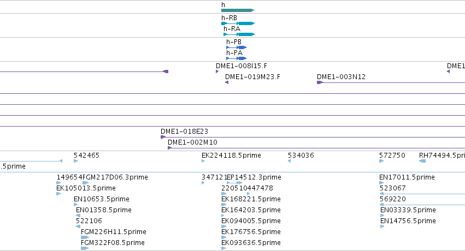Image resolution: width=465 pixels, height=251 pixels.
Task: Select the teal h gene bar
Action: (238, 10)
